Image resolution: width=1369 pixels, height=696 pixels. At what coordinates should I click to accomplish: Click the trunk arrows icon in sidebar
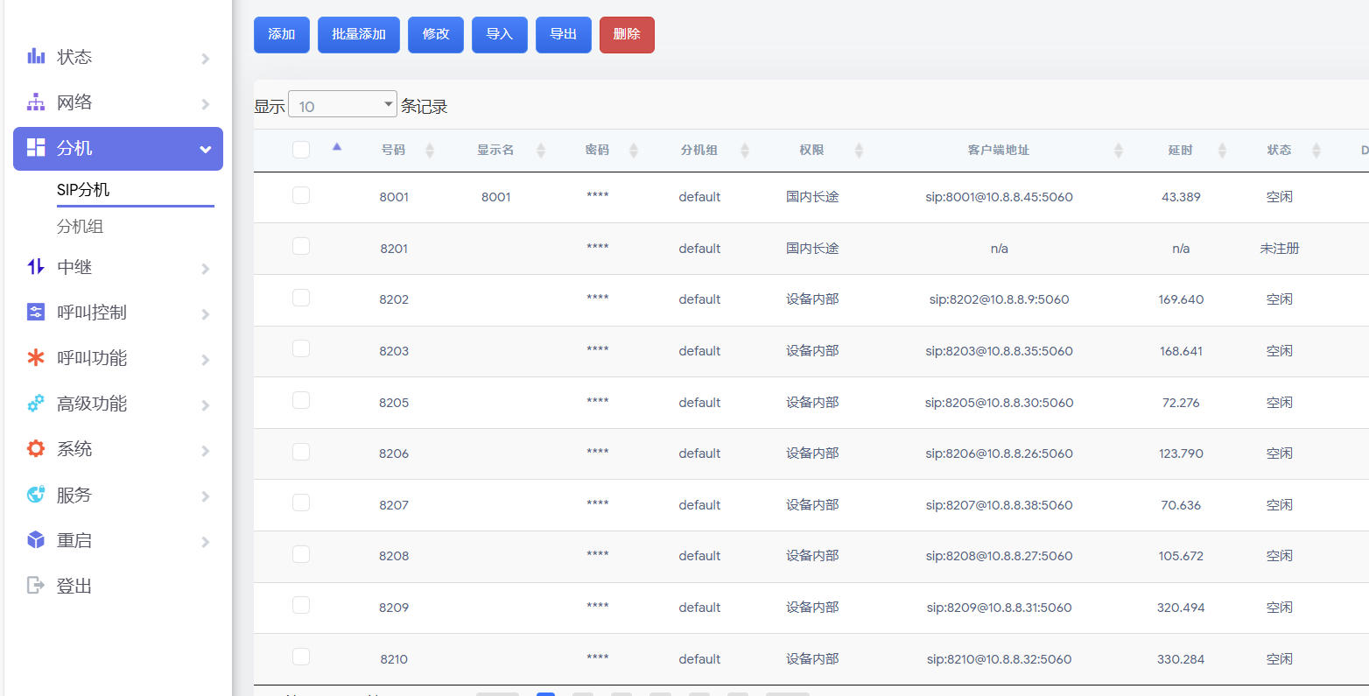click(x=36, y=267)
